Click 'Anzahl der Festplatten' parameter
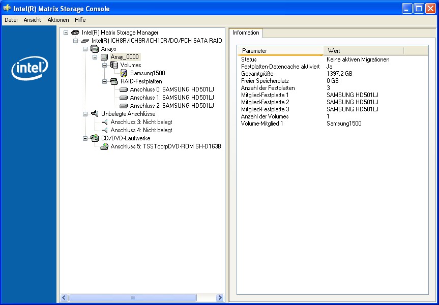Viewport: 439px width, 305px height. [268, 88]
